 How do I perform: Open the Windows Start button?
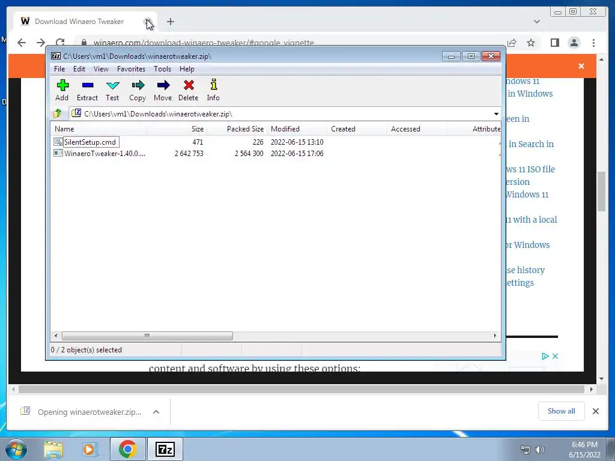tap(16, 449)
